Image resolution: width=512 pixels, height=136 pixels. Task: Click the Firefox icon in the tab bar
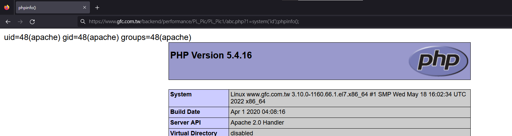pyautogui.click(x=7, y=7)
